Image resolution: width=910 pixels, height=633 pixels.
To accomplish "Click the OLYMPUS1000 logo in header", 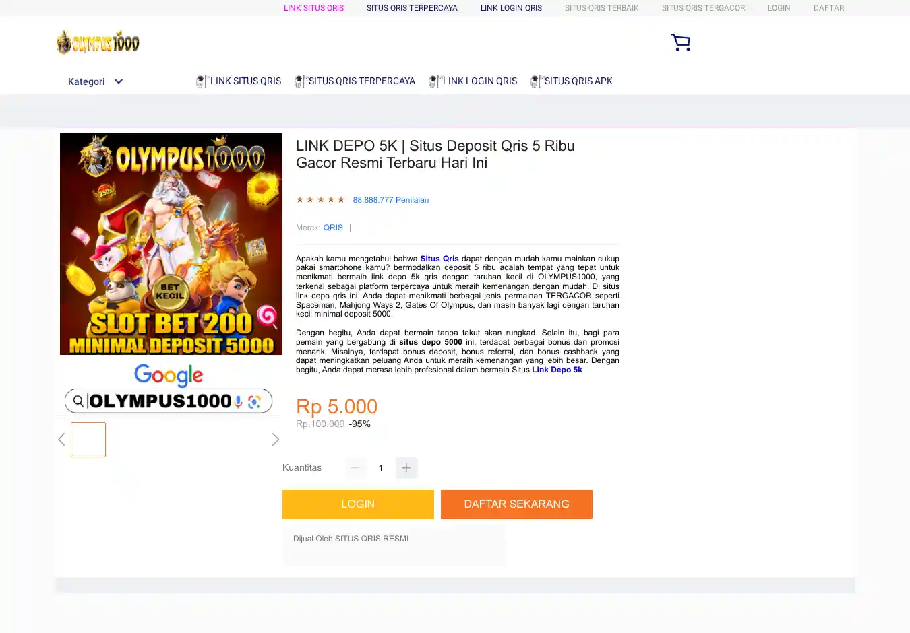I will coord(98,42).
